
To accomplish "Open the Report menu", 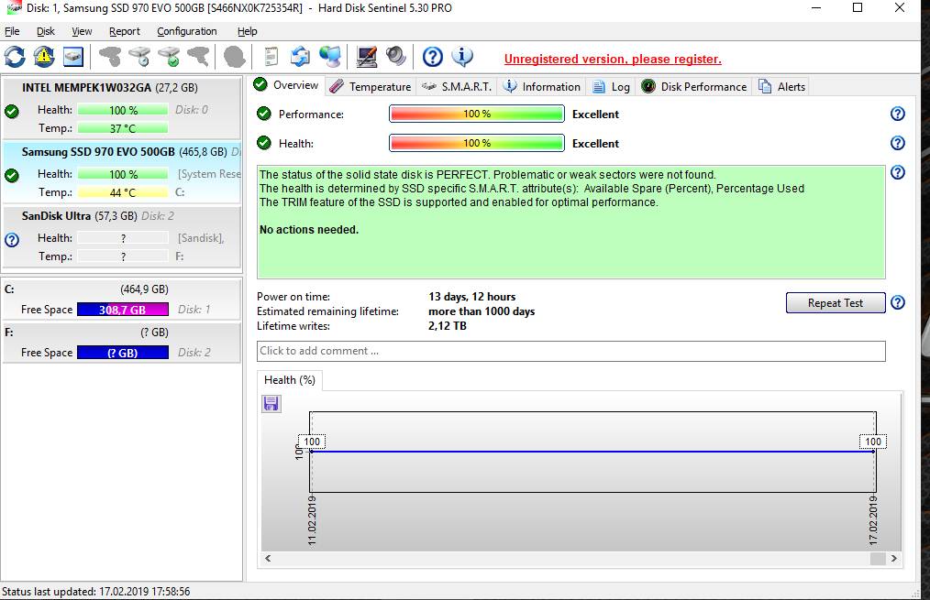I will point(125,31).
